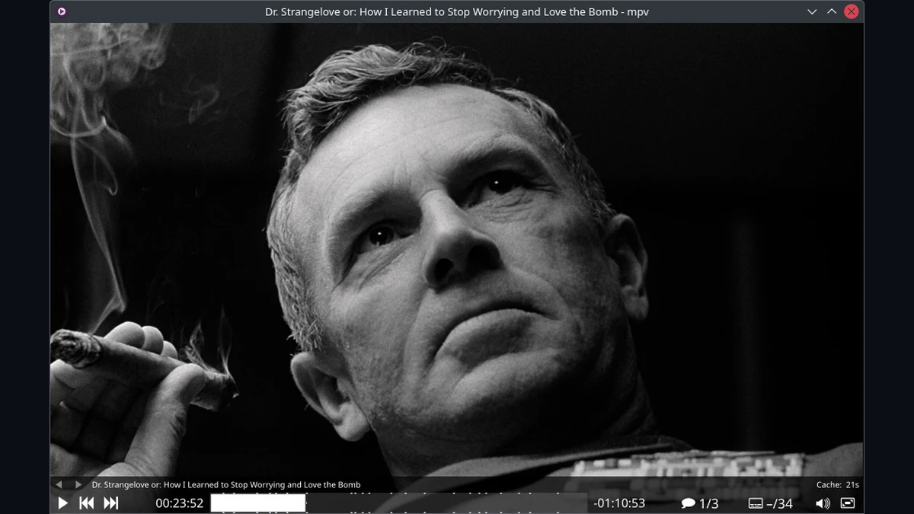This screenshot has width=914, height=514.
Task: Click the media title in the control bar
Action: [x=226, y=484]
